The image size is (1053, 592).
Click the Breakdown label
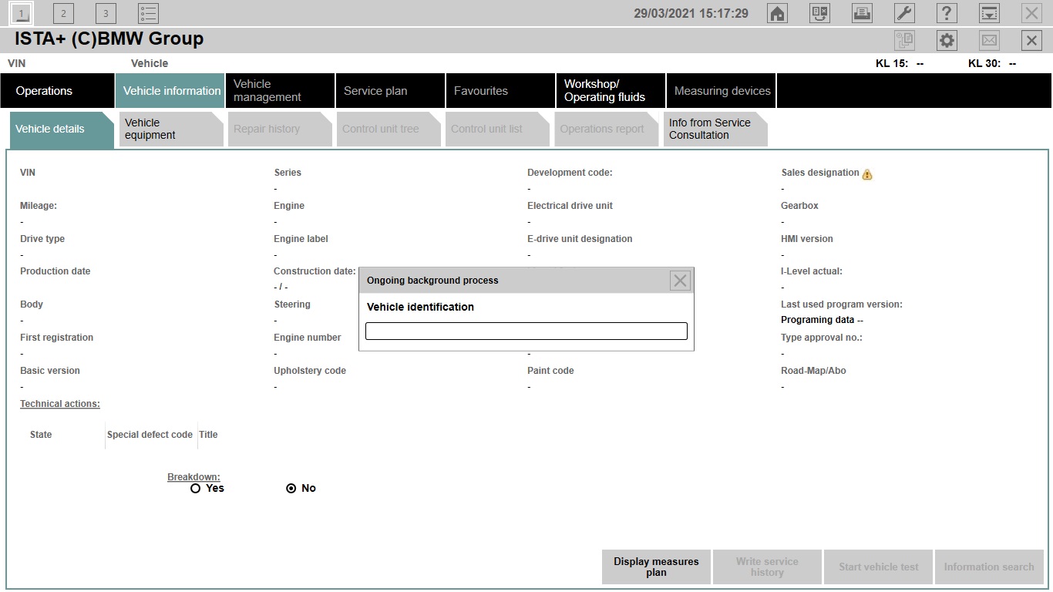tap(193, 477)
